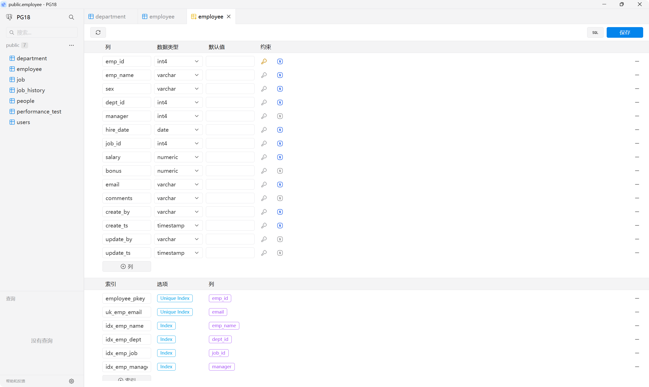
Task: Click the refresh icon in toolbar
Action: pyautogui.click(x=98, y=32)
